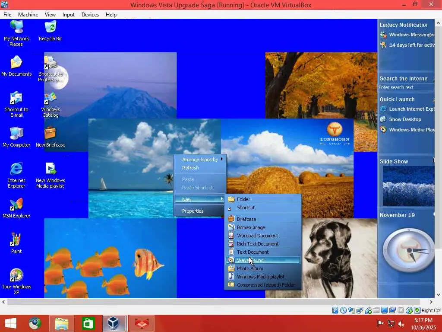Screen dimensions: 442x332
Task: Click the Legacy Notification sidebar header
Action: click(403, 25)
